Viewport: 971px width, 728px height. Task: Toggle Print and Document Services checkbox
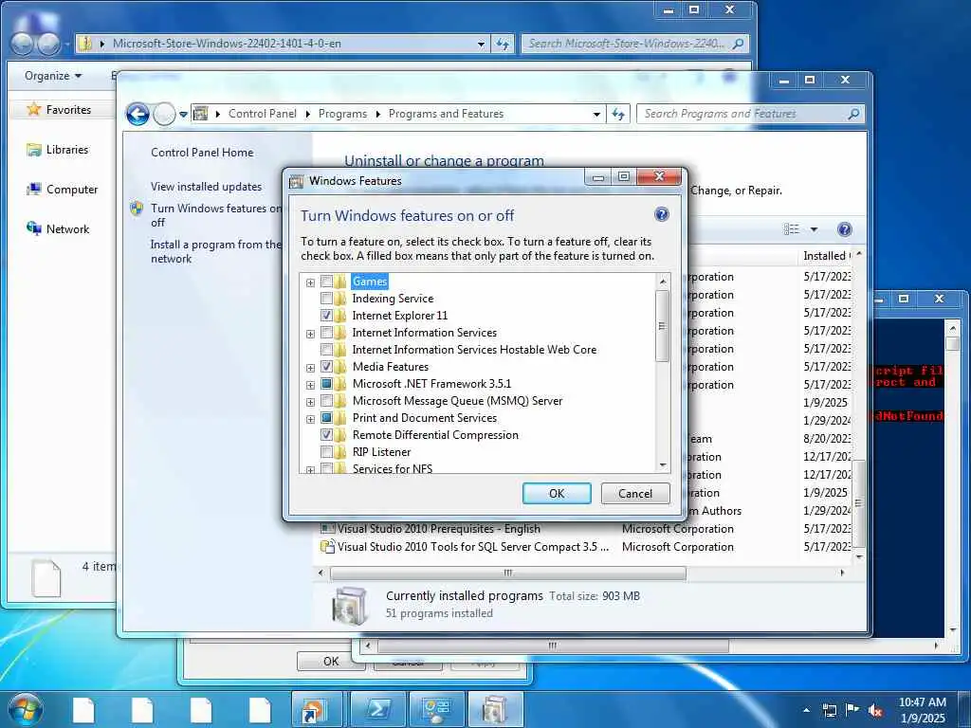click(x=326, y=418)
